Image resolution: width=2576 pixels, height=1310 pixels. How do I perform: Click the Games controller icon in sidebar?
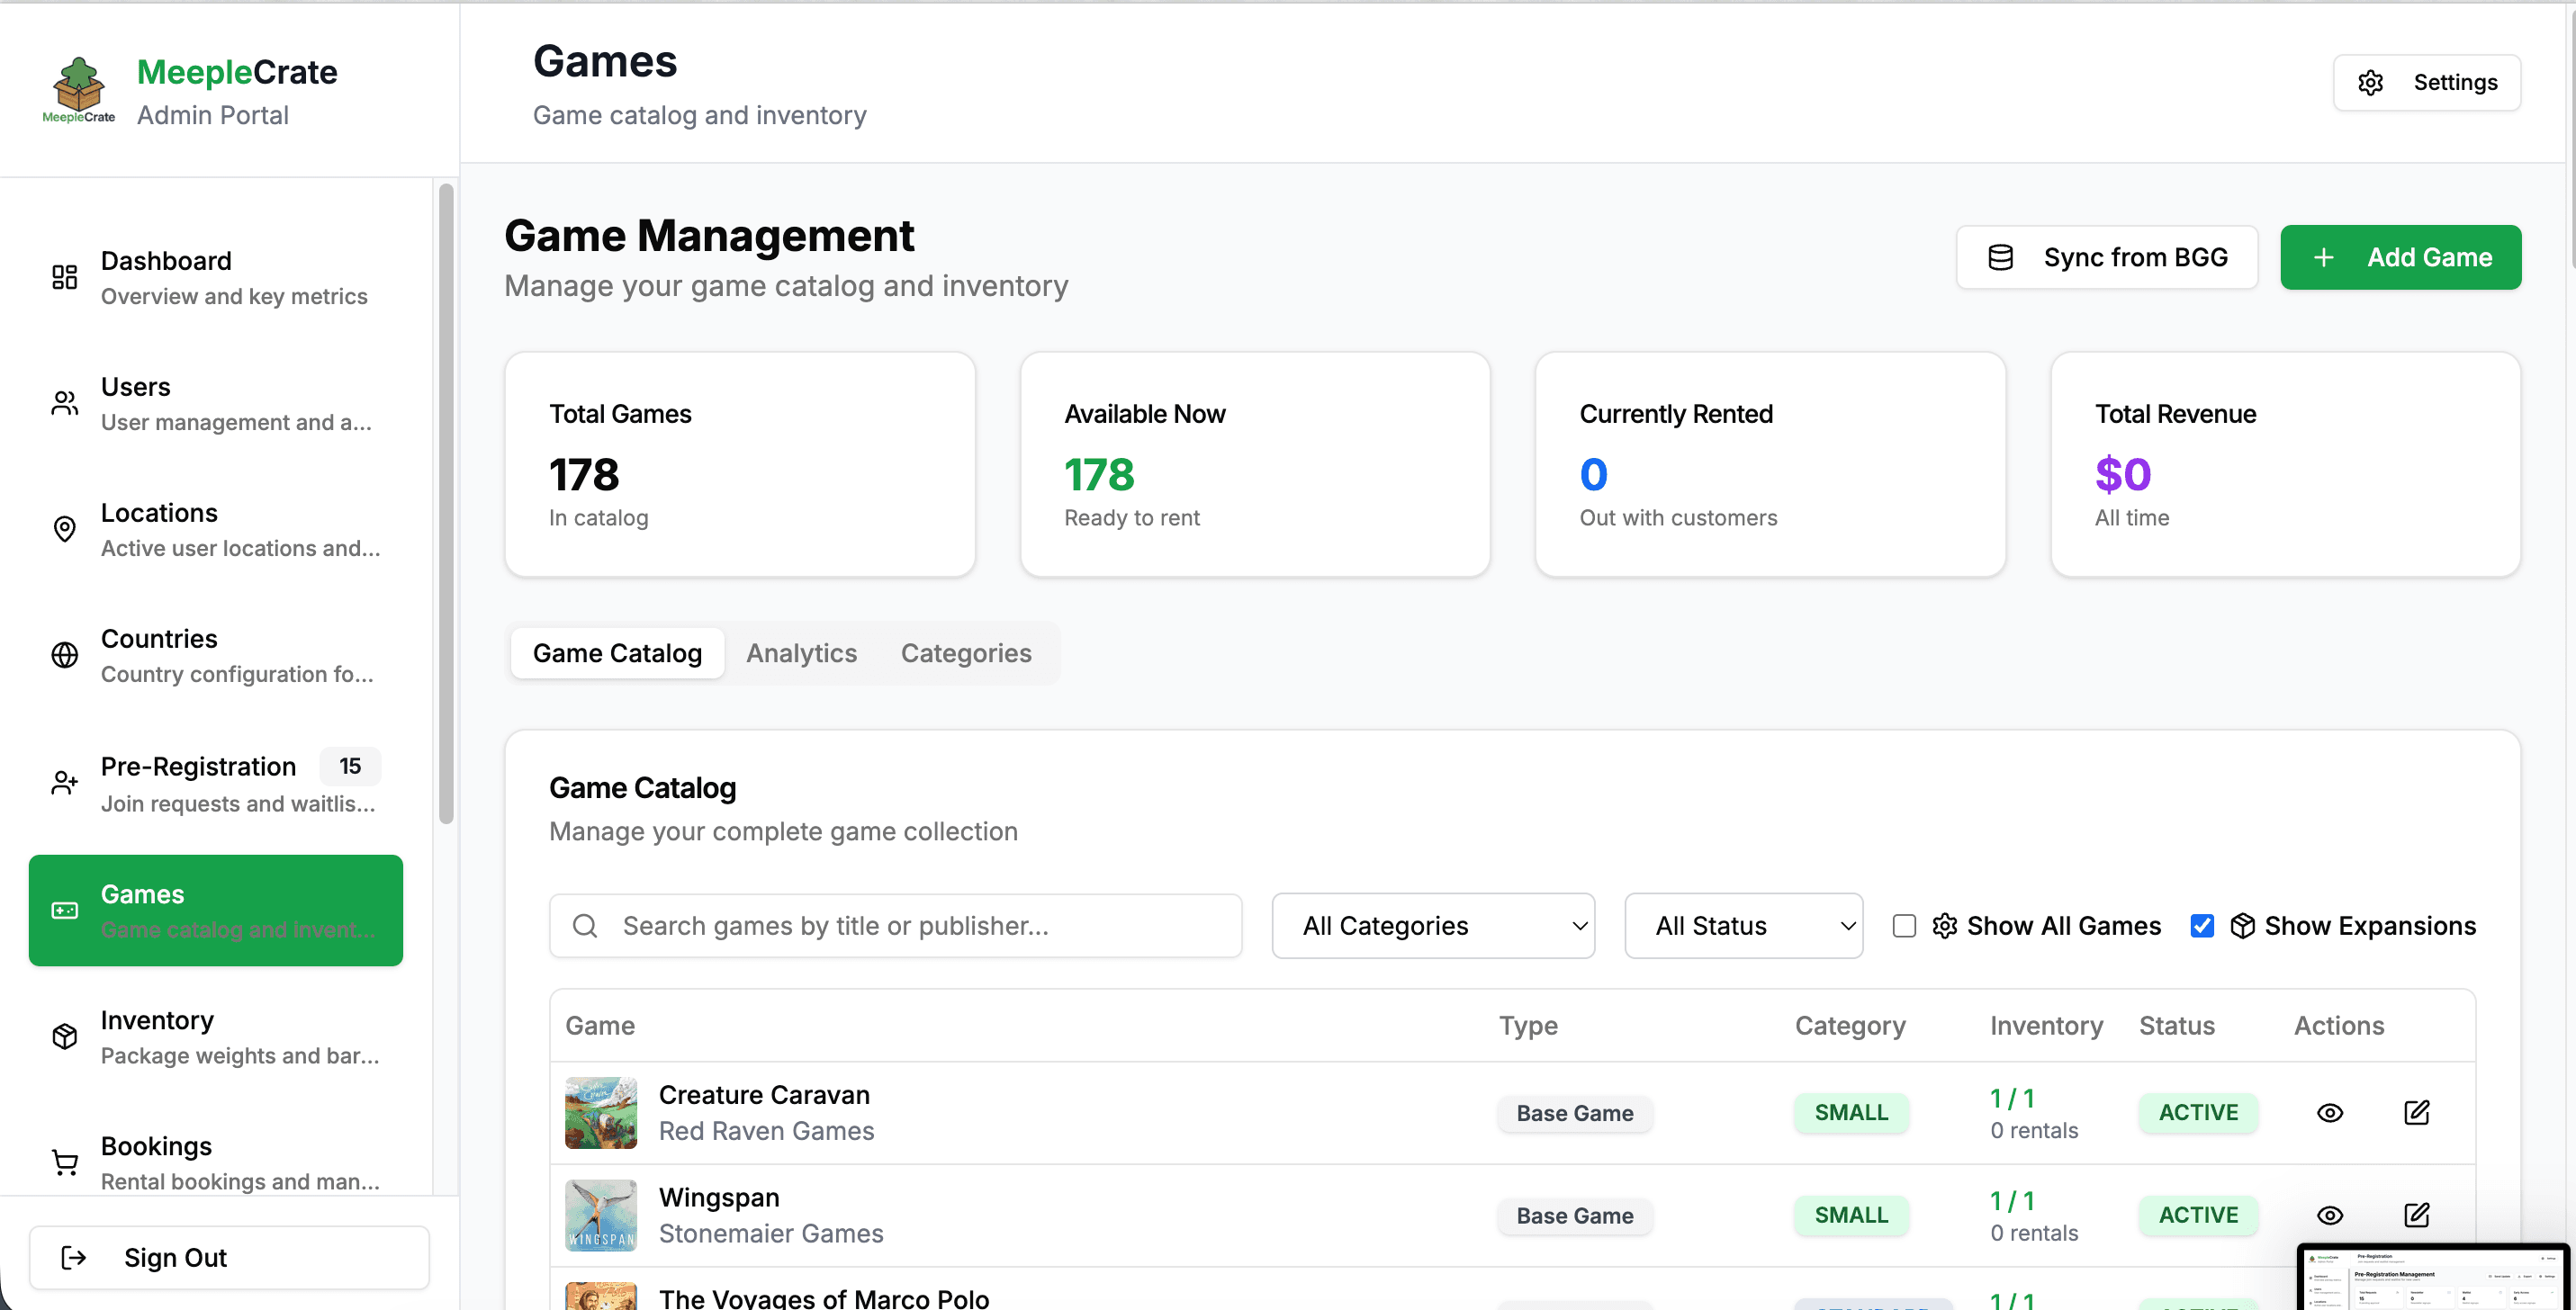point(65,911)
